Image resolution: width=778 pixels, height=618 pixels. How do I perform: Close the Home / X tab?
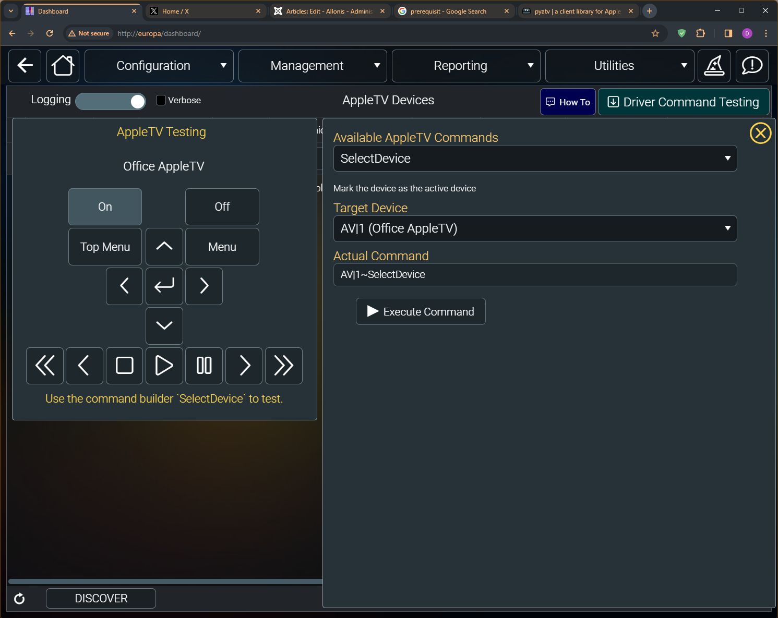[x=258, y=11]
